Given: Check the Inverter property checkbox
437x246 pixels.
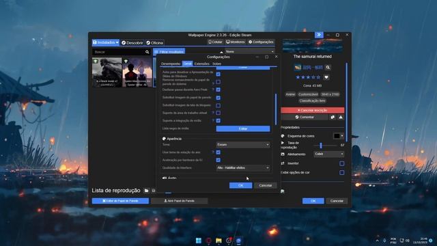Looking at the screenshot, I should 341,163.
